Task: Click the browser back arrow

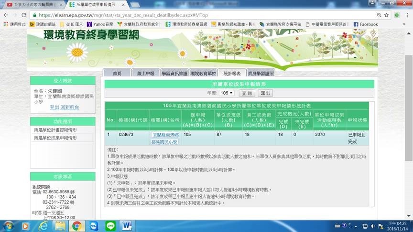Action: [6, 15]
